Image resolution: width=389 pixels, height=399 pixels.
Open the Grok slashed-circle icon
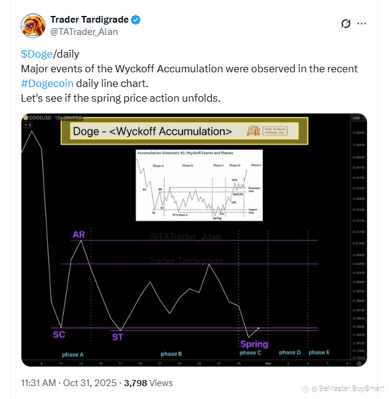click(x=346, y=24)
